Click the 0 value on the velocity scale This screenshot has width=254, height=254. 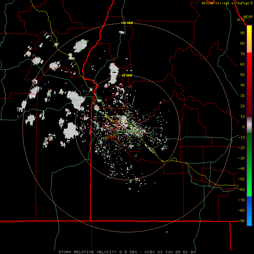click(244, 127)
